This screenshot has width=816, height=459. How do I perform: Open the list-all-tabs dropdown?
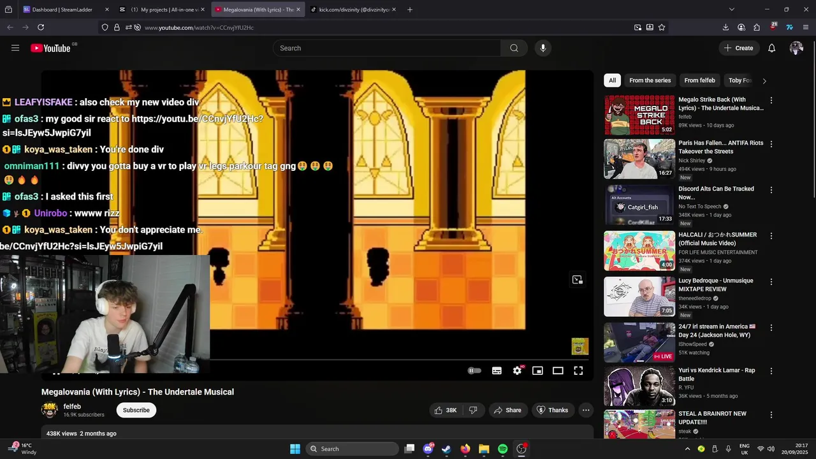[731, 10]
